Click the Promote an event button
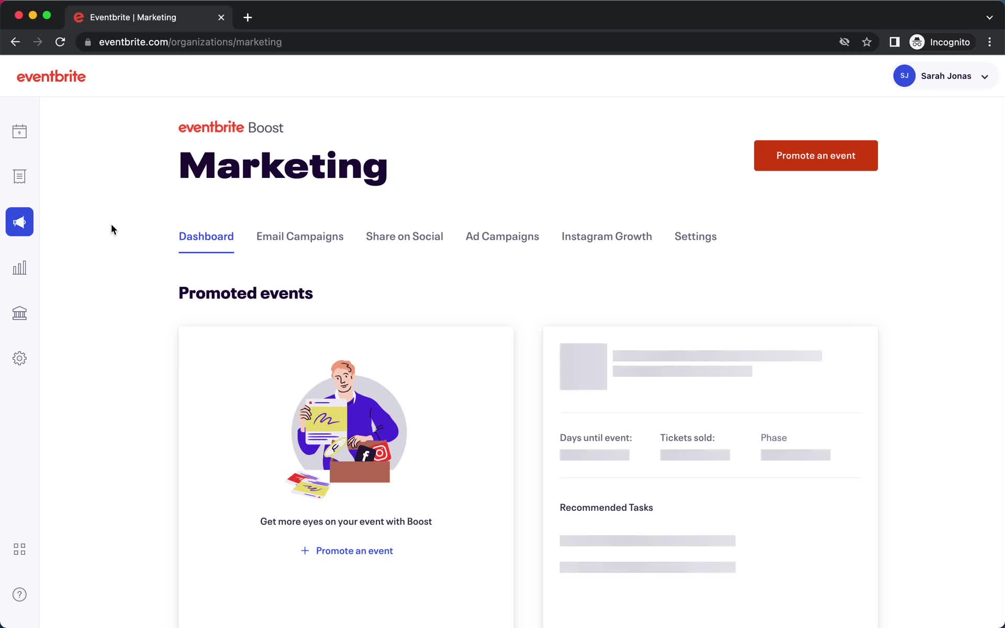This screenshot has width=1005, height=628. 816,155
